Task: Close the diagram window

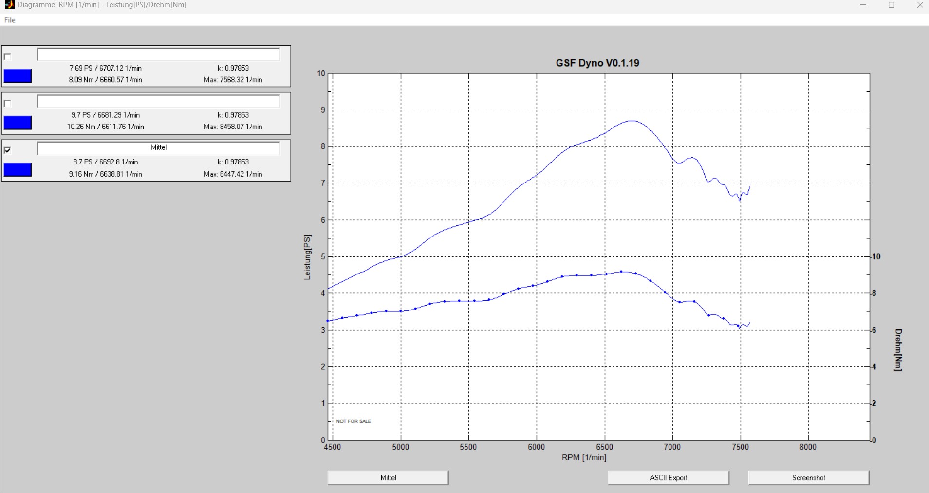Action: pos(920,5)
